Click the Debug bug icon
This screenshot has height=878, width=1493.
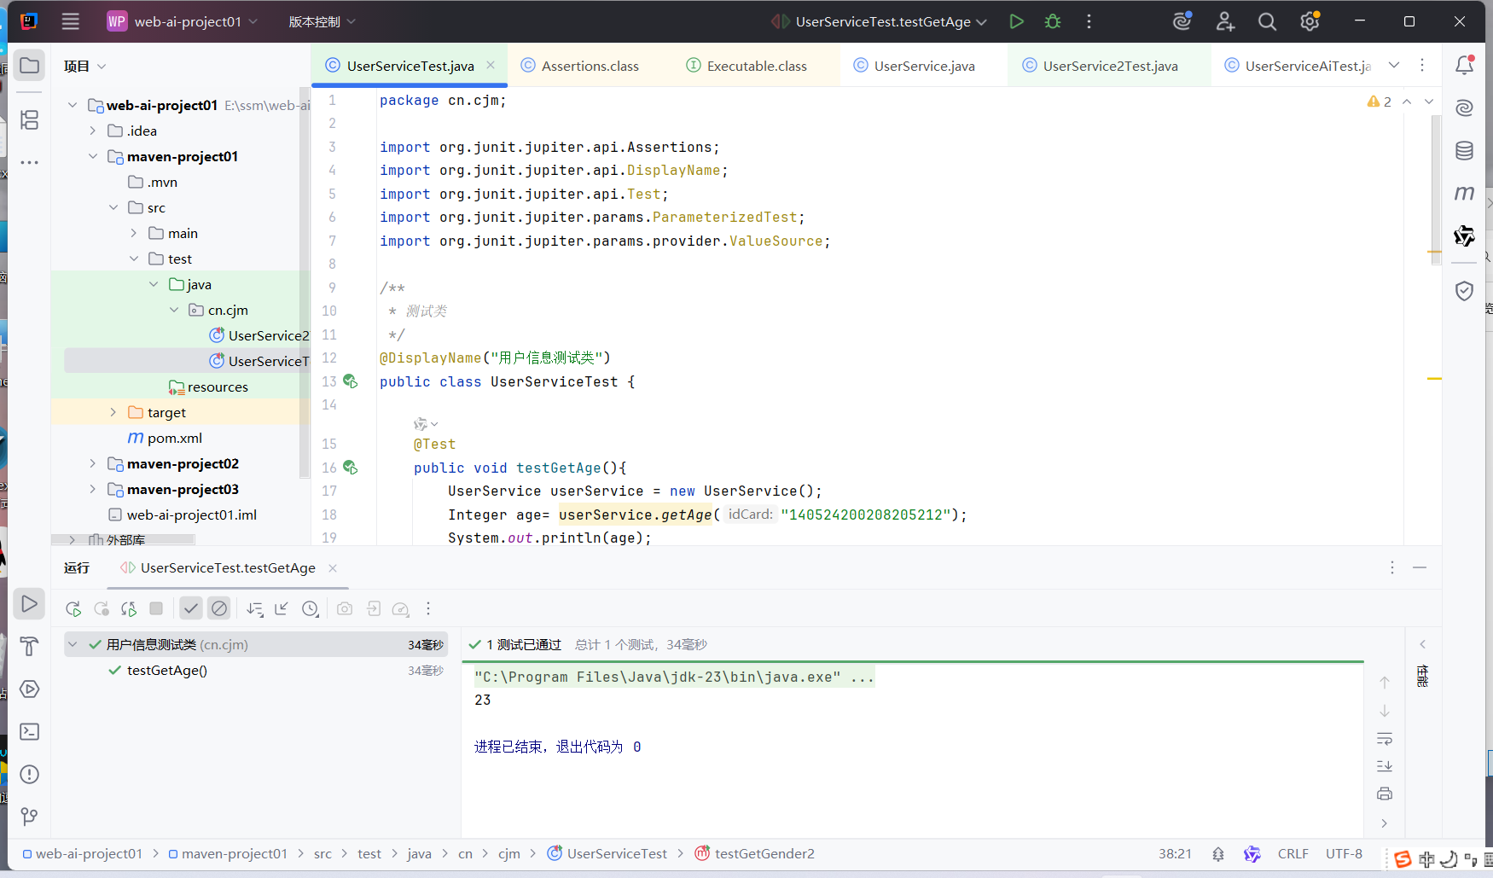1053,21
